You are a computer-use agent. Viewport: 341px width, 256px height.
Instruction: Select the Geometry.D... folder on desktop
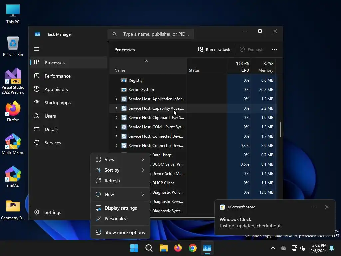[x=13, y=210]
